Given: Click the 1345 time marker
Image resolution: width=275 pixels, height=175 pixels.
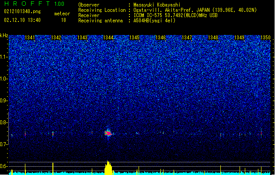Looking at the screenshot, I should tap(134, 38).
